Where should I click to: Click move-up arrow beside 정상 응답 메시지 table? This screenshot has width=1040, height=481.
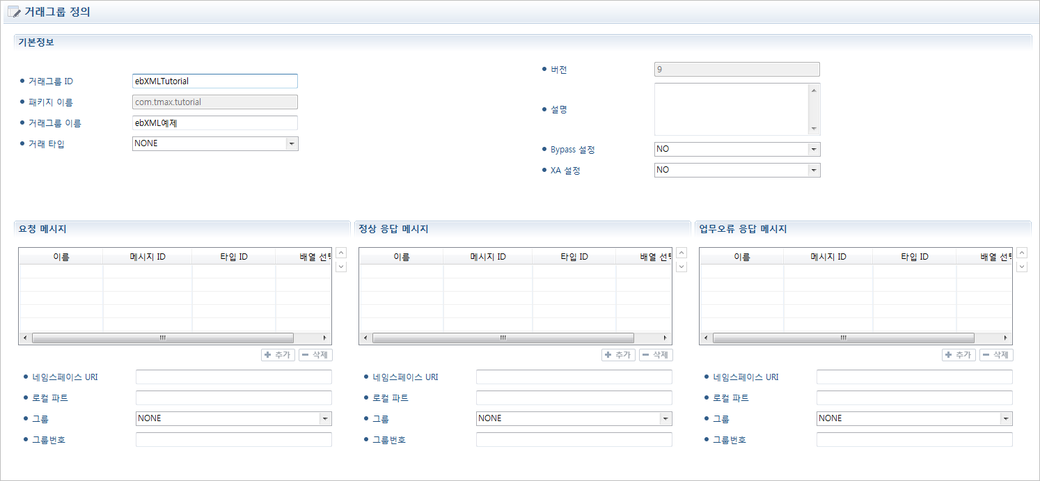[x=681, y=253]
